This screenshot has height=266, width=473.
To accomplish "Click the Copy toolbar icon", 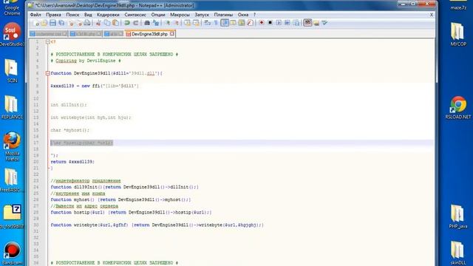I will click(107, 23).
